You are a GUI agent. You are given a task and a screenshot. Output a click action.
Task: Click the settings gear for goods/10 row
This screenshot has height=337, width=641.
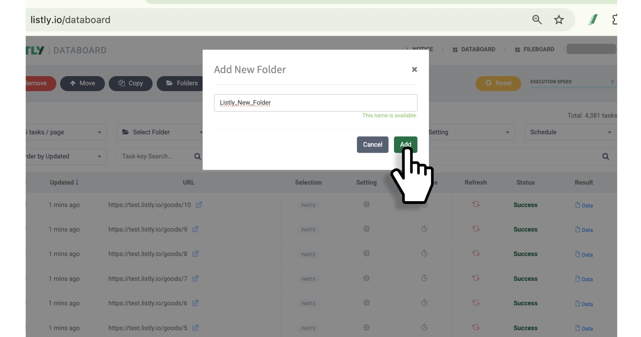(366, 204)
